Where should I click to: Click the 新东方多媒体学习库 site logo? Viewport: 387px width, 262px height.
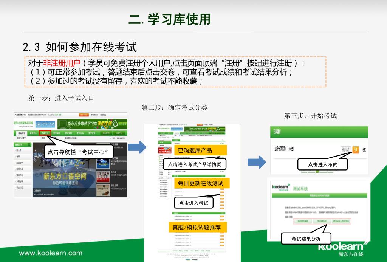point(23,124)
